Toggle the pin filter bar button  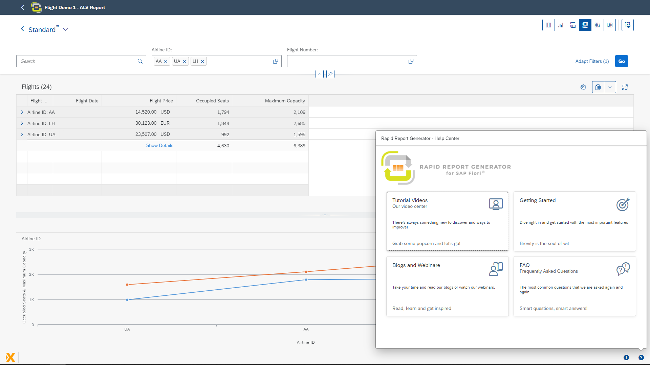(x=330, y=74)
